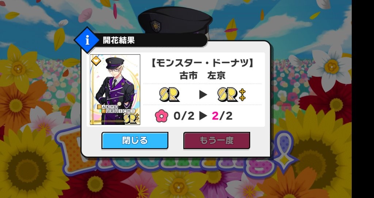Click the 0/2 previous bloom count

coord(184,116)
